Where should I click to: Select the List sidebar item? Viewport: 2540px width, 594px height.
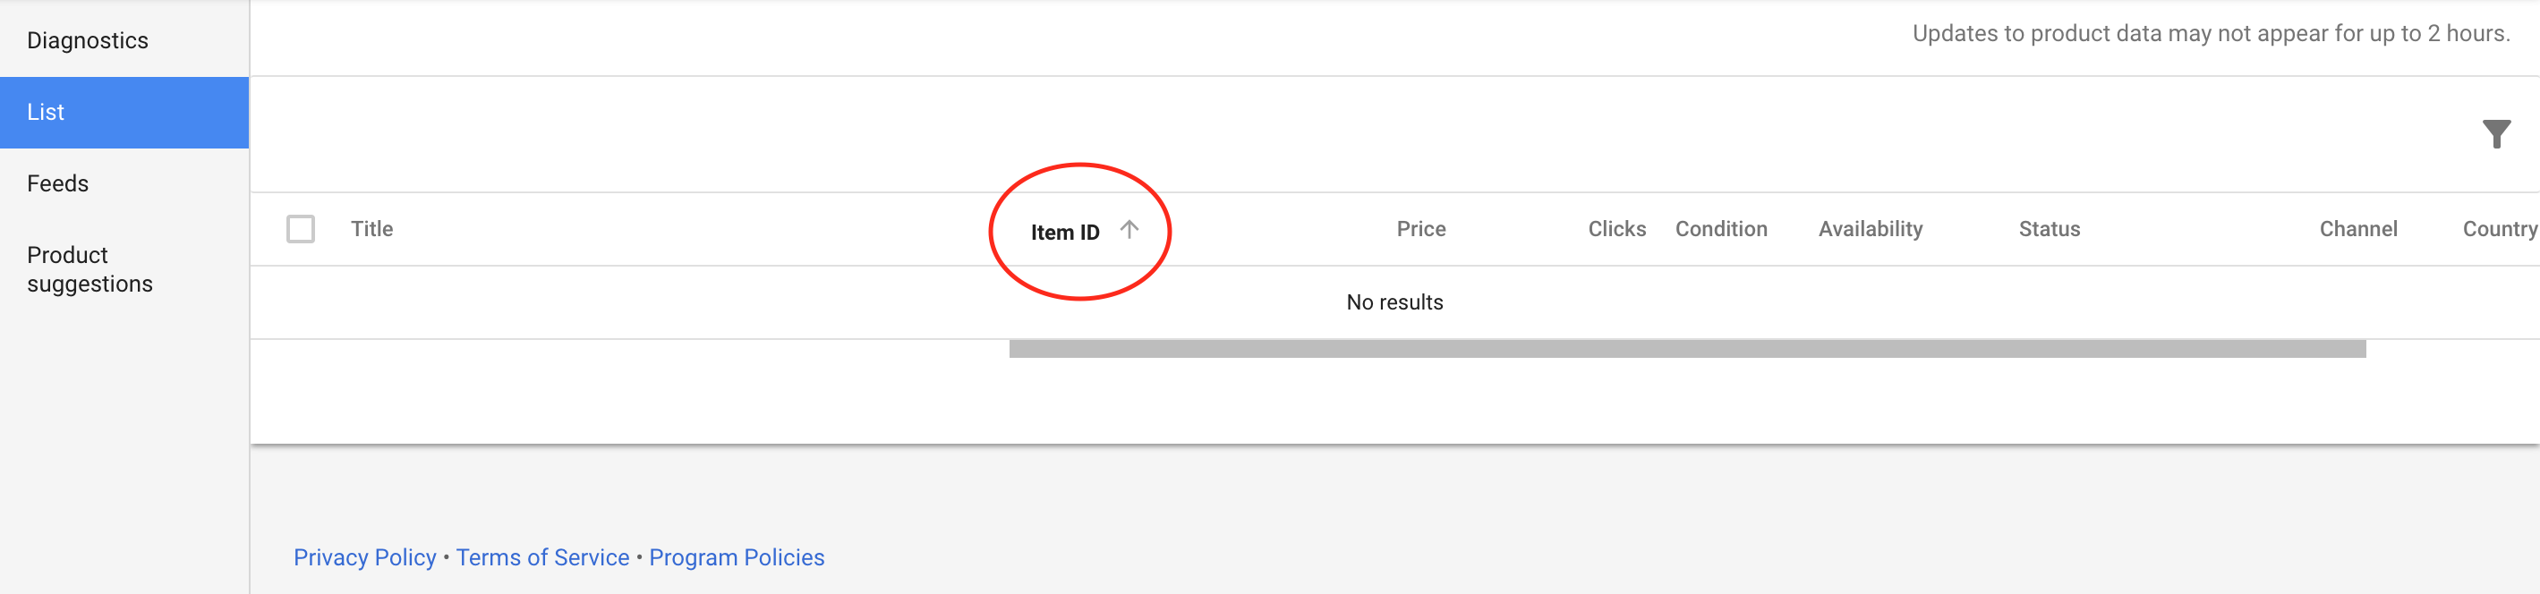pyautogui.click(x=124, y=113)
